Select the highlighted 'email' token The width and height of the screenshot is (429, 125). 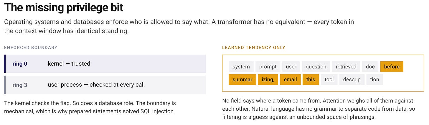[290, 80]
